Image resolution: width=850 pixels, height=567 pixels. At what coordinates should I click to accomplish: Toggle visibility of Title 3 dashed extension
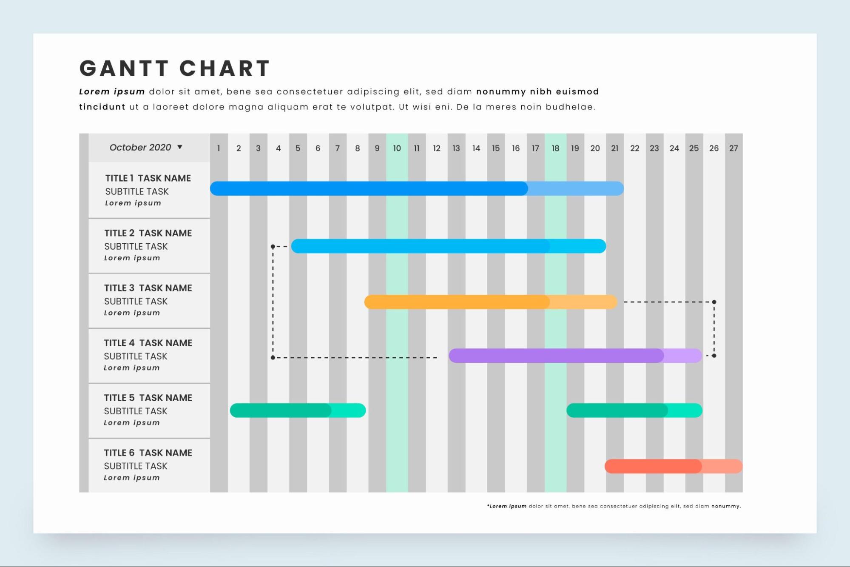click(664, 301)
